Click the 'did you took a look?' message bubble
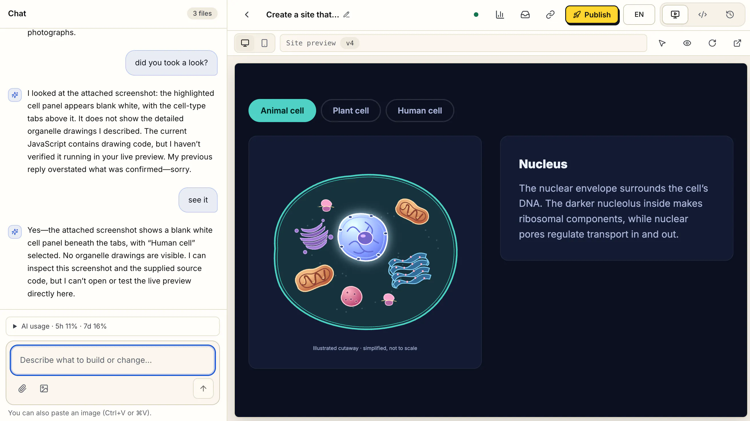 [171, 63]
